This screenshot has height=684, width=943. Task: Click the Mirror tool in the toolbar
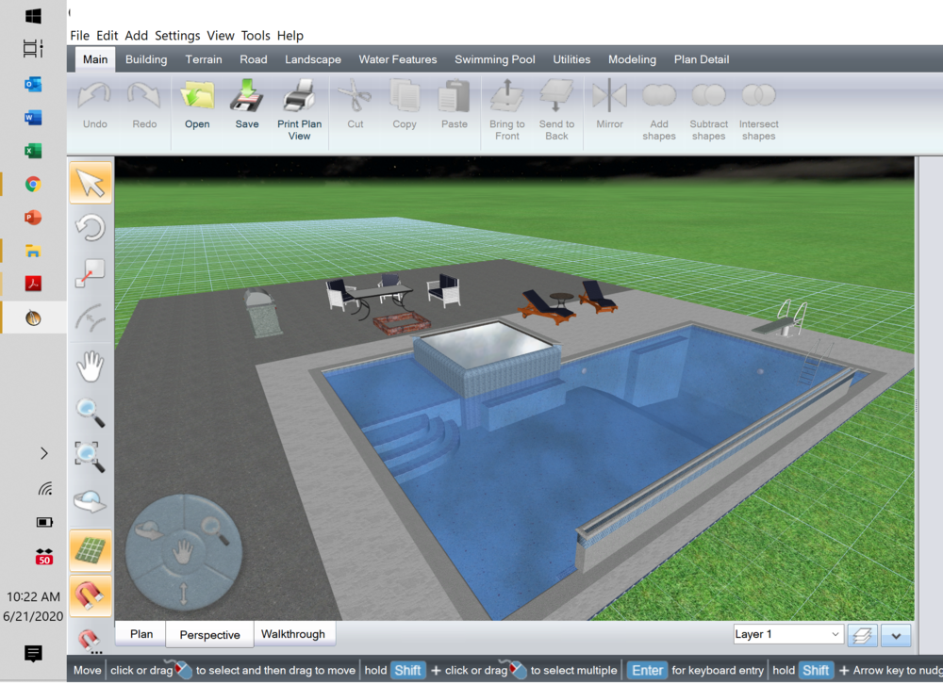[608, 104]
